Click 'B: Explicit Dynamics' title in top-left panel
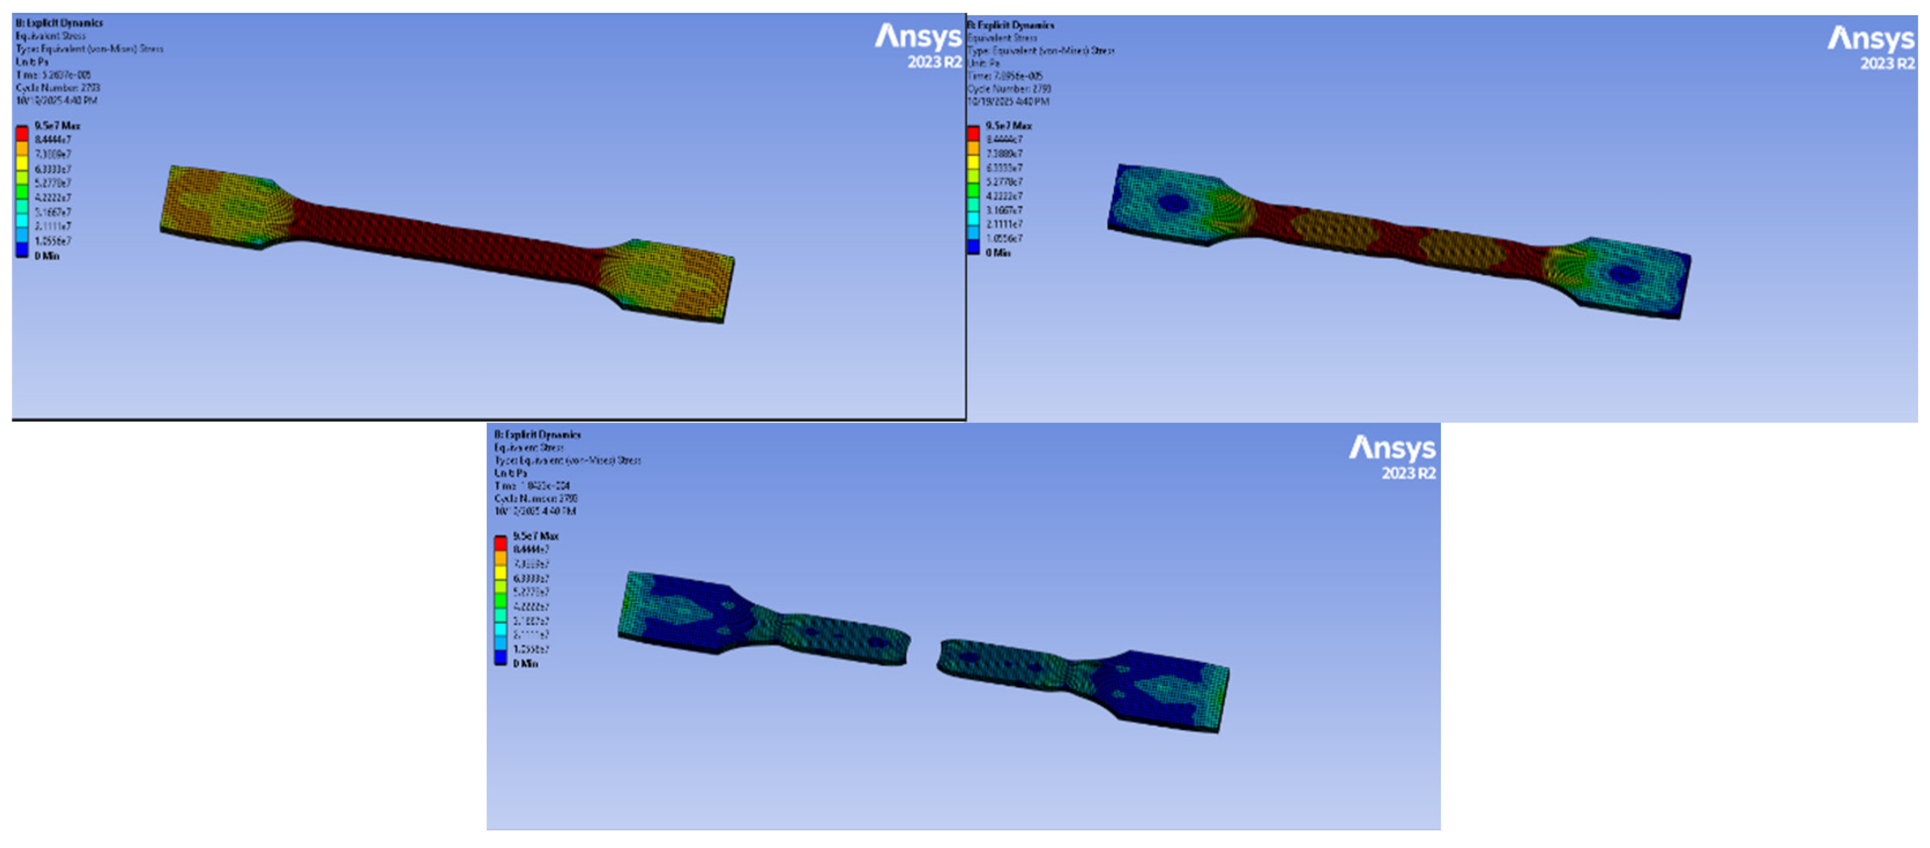Screen dimensions: 1930x848 click(x=59, y=23)
